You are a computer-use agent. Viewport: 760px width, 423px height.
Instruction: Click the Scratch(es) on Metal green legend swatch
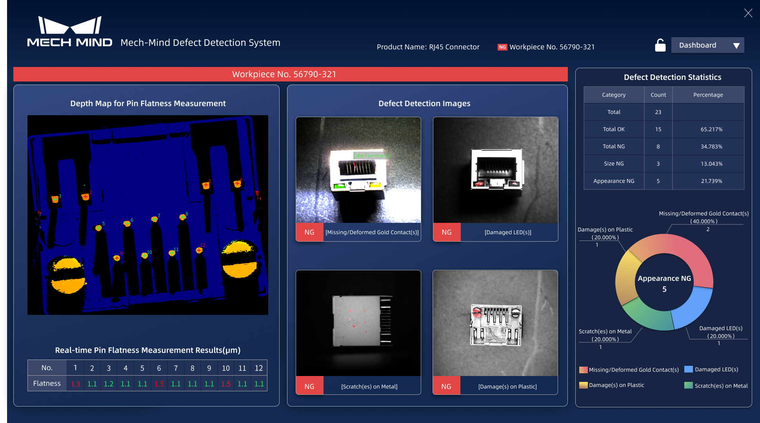click(x=688, y=385)
